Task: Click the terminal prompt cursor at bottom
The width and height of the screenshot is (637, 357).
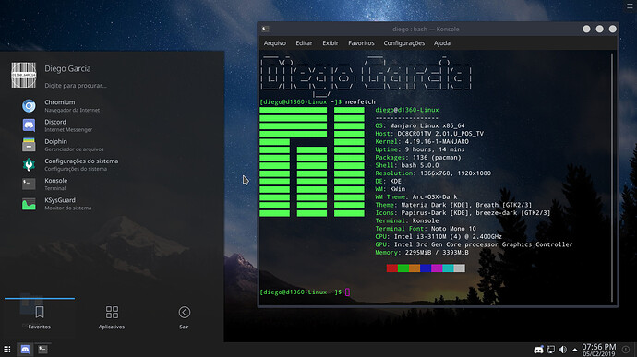Action: point(347,292)
